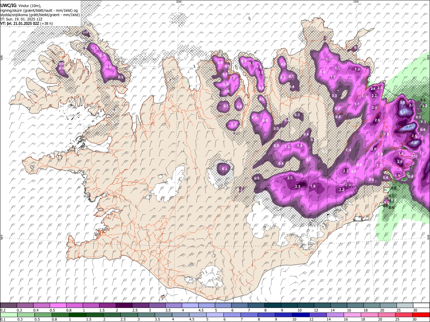Click the 3.4 snowfall value on the map
This screenshot has width=430, height=322.
[373, 89]
